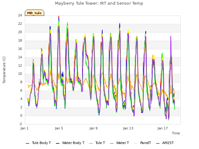Click the 2 y-axis tick label
Viewport: 199px width, 149px height.
21,107
